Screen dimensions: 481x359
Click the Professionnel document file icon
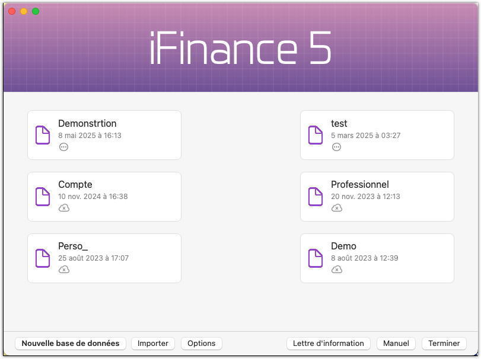coord(316,196)
